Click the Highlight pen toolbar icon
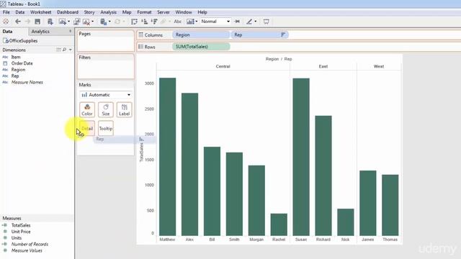461x259 pixels. (249, 22)
